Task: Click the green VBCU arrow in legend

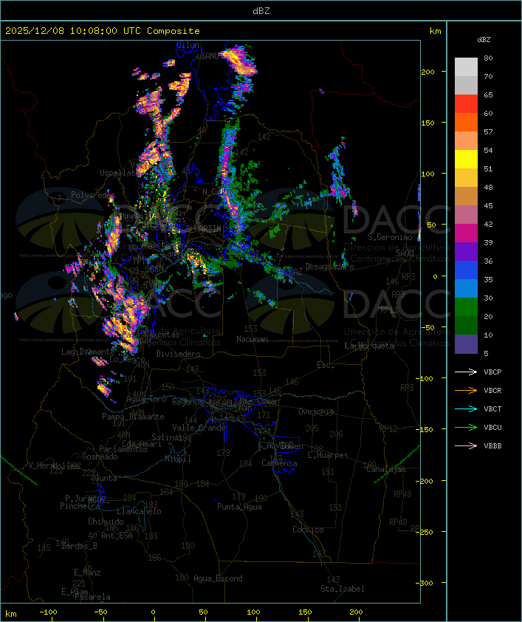Action: point(466,427)
